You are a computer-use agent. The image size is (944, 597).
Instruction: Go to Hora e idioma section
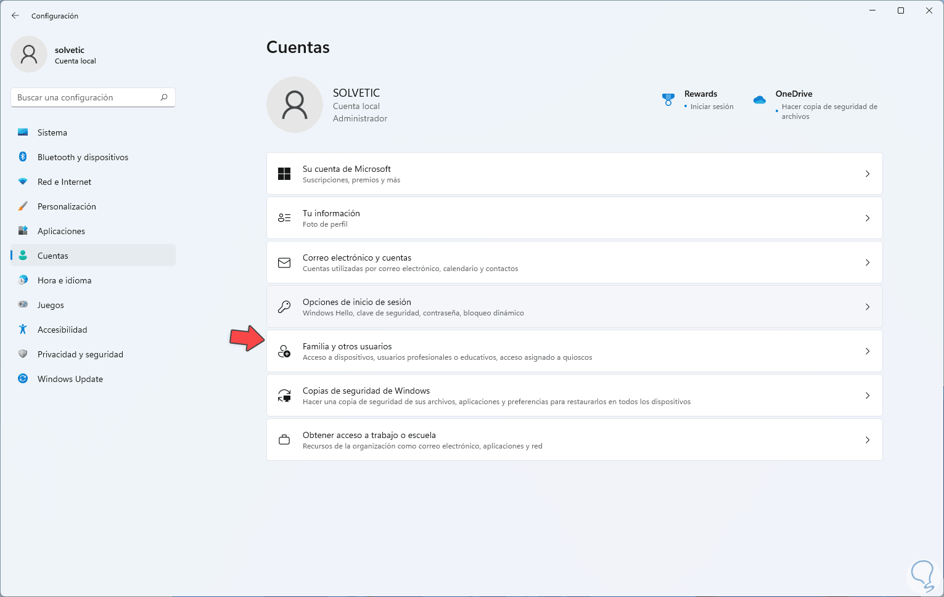click(64, 280)
